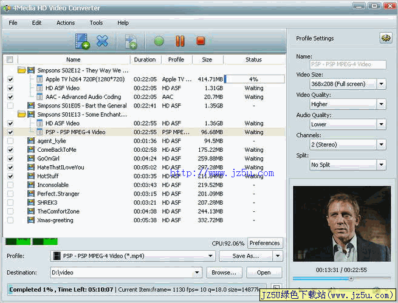Click the film icon of agent_kylie
Viewport: 398px width, 303px height.
point(31,141)
